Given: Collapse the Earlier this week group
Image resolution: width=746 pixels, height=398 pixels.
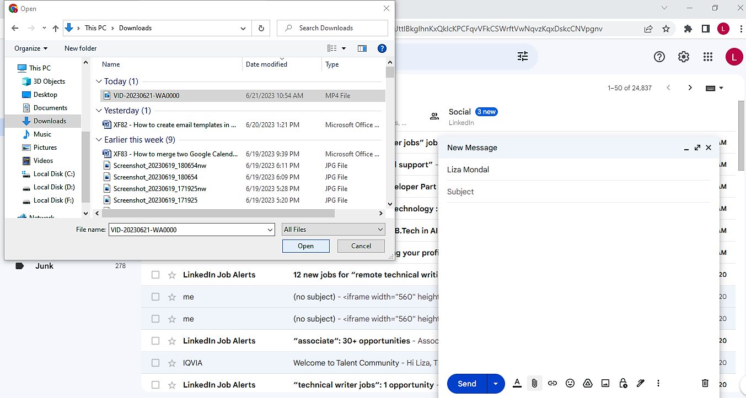Looking at the screenshot, I should click(x=99, y=140).
